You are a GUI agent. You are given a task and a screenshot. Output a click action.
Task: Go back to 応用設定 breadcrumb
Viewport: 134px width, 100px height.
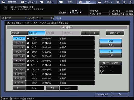coord(14,18)
